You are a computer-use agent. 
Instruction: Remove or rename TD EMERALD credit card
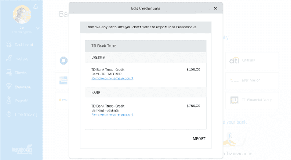click(x=112, y=78)
